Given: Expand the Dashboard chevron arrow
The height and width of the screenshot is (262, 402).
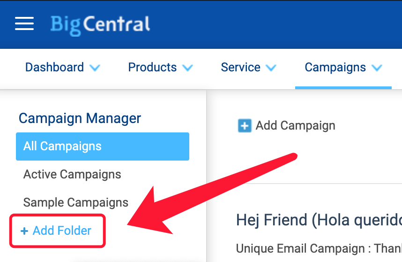Looking at the screenshot, I should coord(95,68).
